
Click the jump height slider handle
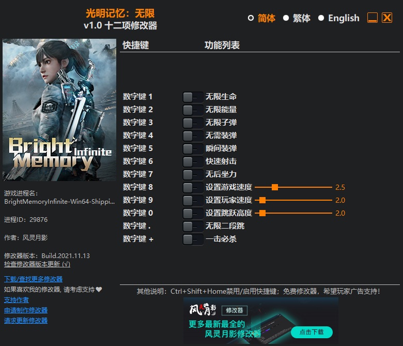(262, 213)
